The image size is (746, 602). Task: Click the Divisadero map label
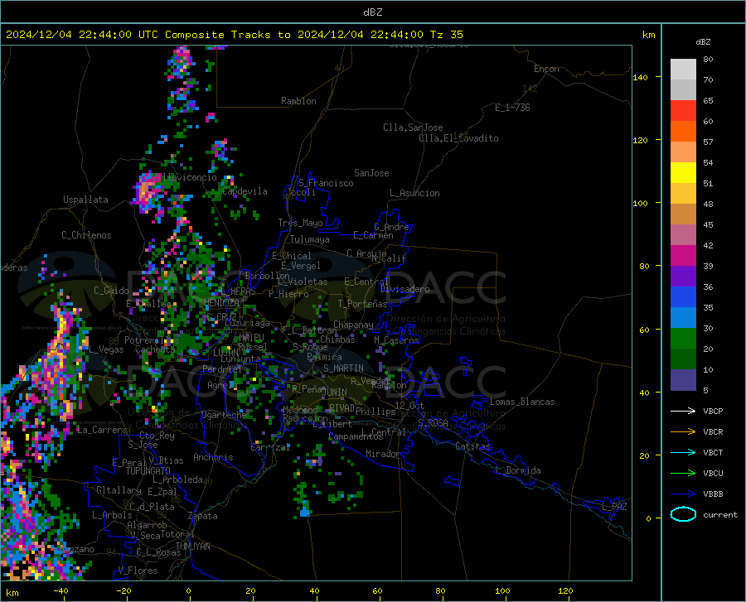click(x=404, y=289)
